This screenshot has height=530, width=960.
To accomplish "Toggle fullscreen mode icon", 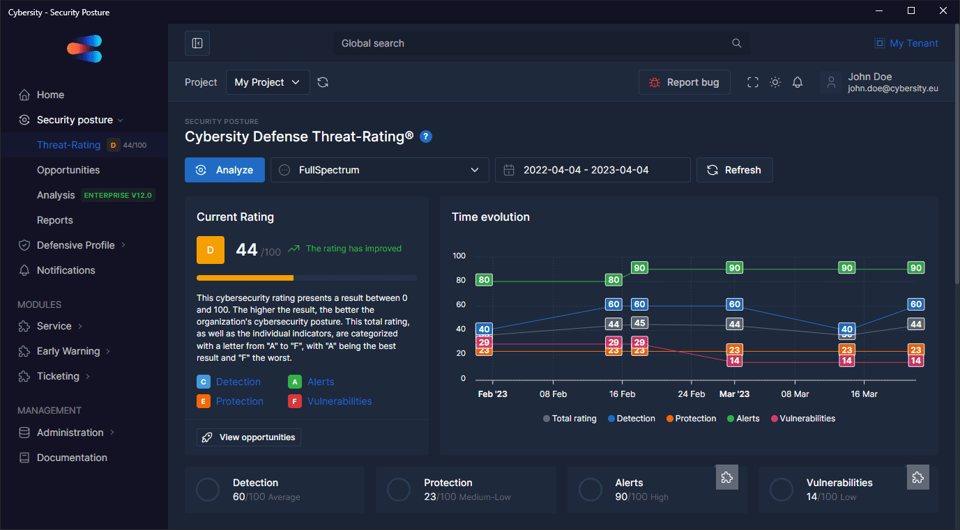I will [753, 82].
